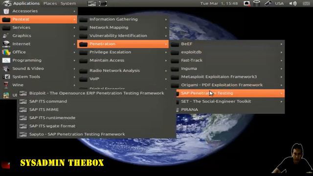Expand arrow beside Information Gathering
This screenshot has width=313, height=176.
[166, 20]
